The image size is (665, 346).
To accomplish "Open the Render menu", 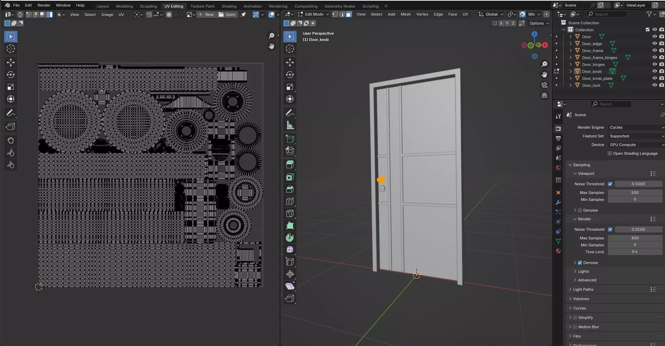I will [x=44, y=5].
